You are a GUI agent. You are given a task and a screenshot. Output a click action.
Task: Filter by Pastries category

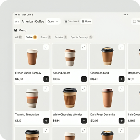point(61,37)
